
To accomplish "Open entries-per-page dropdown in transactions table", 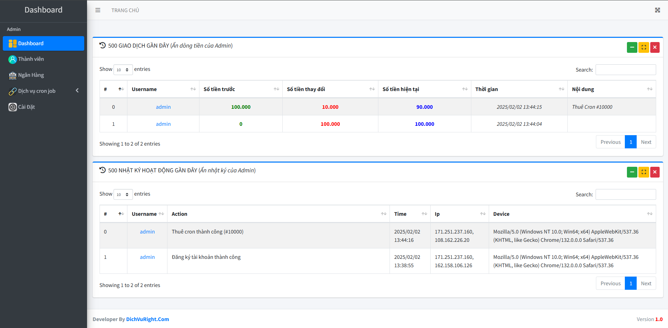I will pyautogui.click(x=123, y=70).
